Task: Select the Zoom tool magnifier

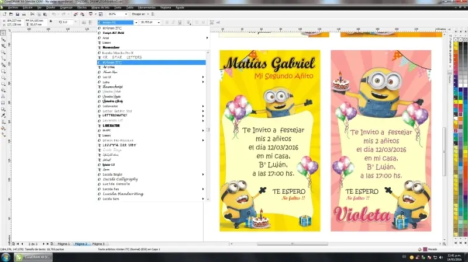Action: (4, 52)
